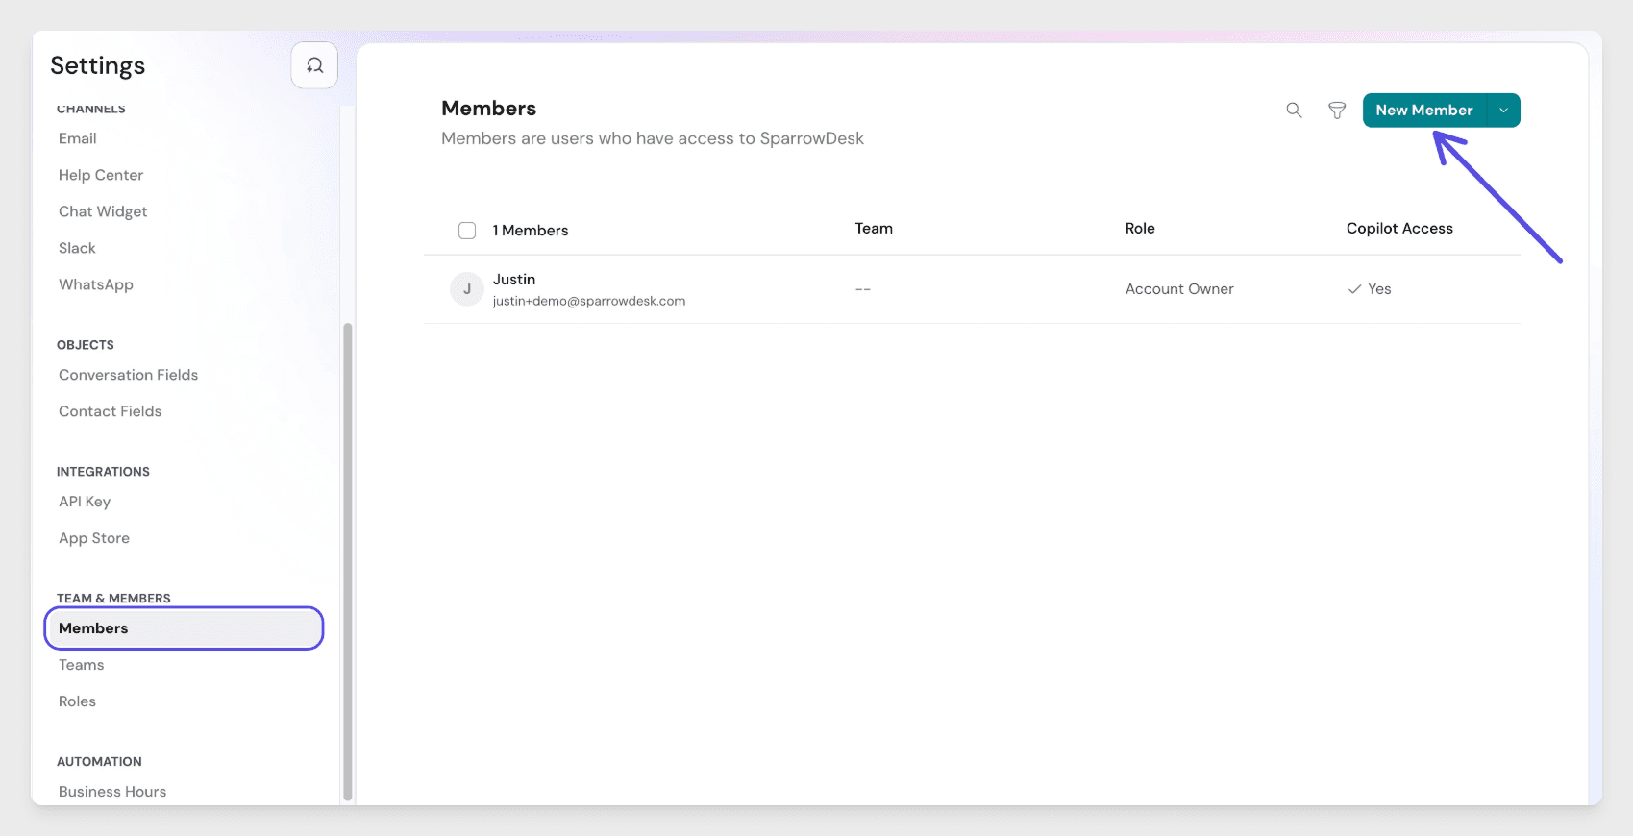Click the headset icon beside Settings title
Image resolution: width=1633 pixels, height=836 pixels.
[314, 65]
